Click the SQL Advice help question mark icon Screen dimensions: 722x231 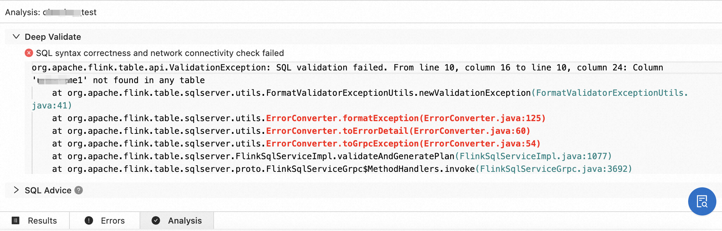point(79,190)
